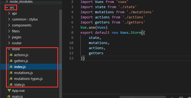The image size is (191, 98).
Task: Expand the components folder chevron
Action: tap(9, 25)
